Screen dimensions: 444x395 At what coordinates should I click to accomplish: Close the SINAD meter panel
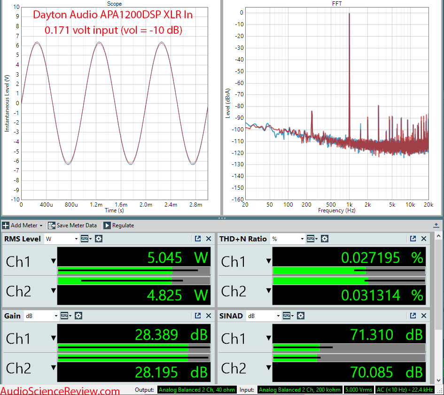tap(424, 316)
